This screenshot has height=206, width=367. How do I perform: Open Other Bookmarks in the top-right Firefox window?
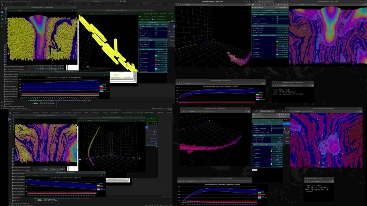(283, 7)
